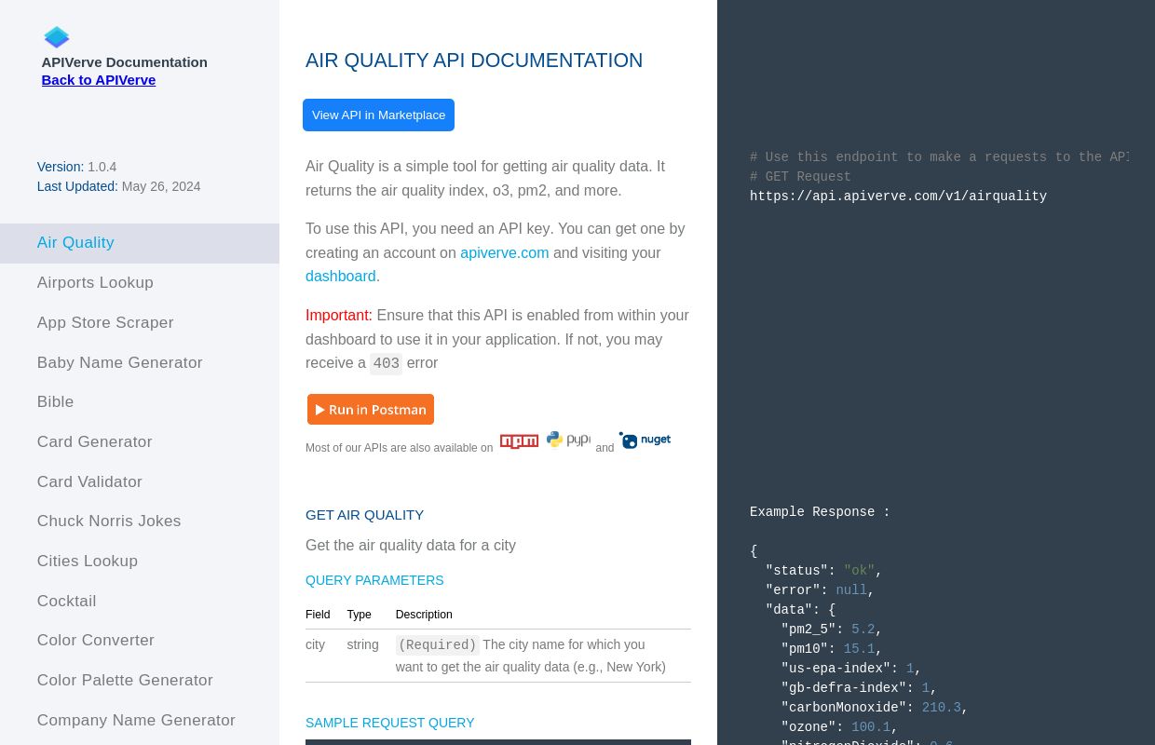Click the "us-epa-index": 1 line
The height and width of the screenshot is (745, 1155).
(x=850, y=669)
